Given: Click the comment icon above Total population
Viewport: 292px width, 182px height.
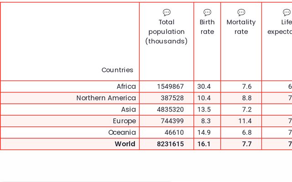Looking at the screenshot, I should (167, 13).
